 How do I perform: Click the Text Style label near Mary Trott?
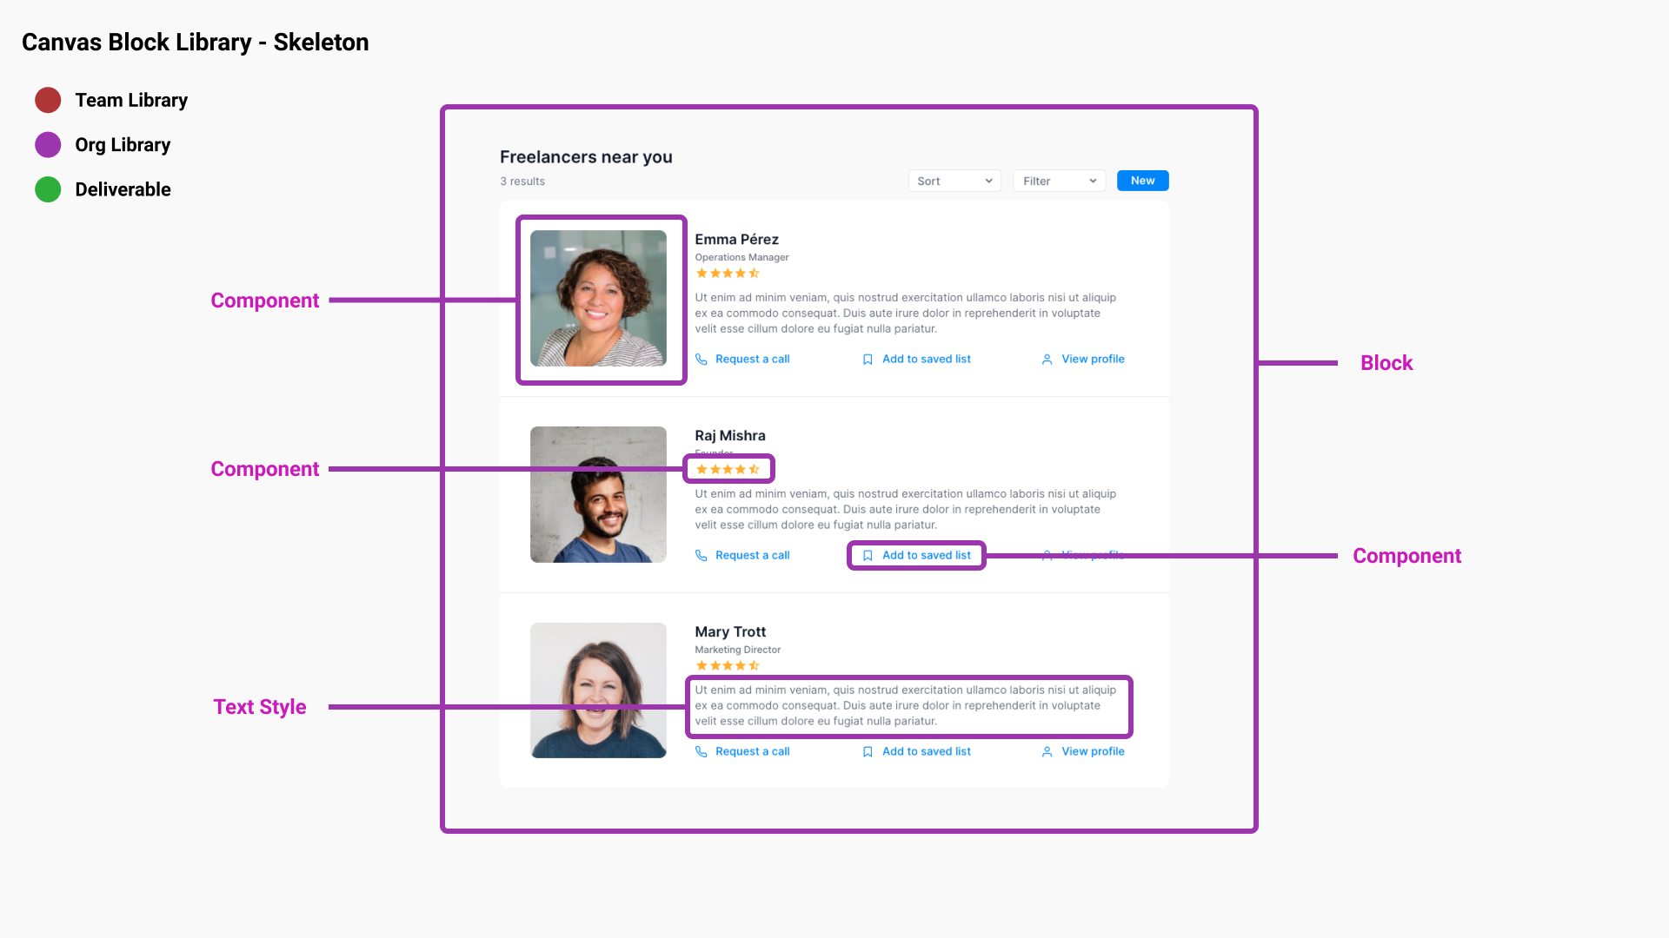point(259,707)
